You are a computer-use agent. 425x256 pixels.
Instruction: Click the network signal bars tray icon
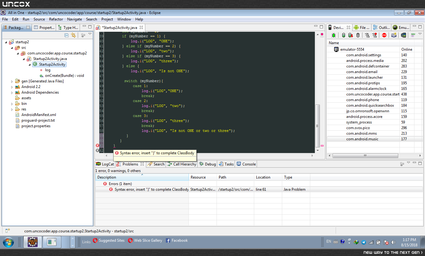click(x=371, y=242)
